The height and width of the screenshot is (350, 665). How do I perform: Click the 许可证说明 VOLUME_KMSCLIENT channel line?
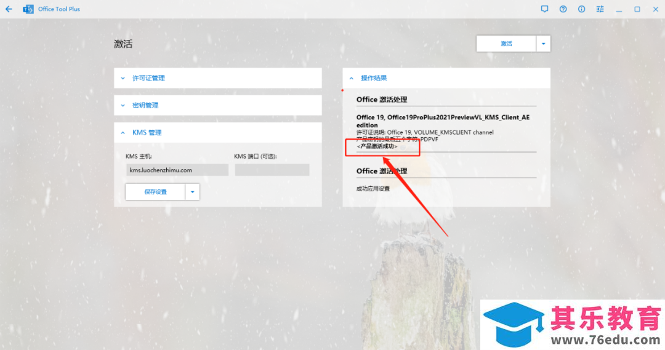(425, 132)
